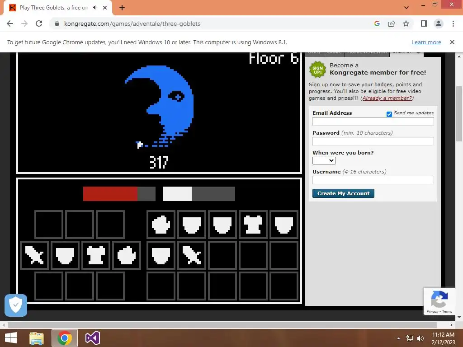
Task: Open the Chrome three-dot menu
Action: point(453,23)
